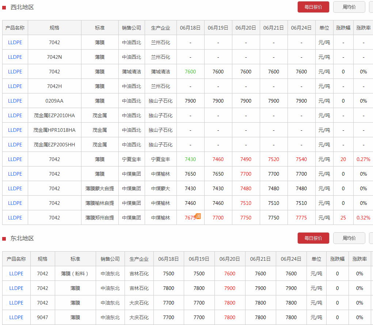Click the 7042H specification cell
The image size is (373, 325).
pyautogui.click(x=54, y=86)
